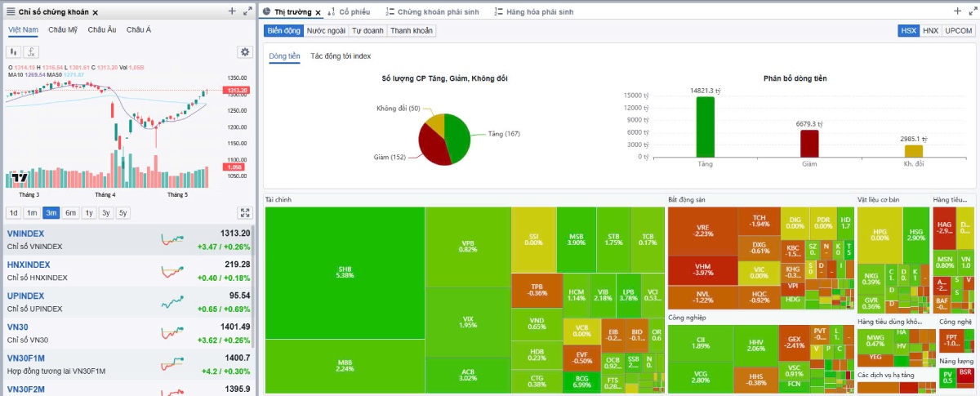Maximize the market panel
This screenshot has height=396, width=980.
click(x=973, y=11)
